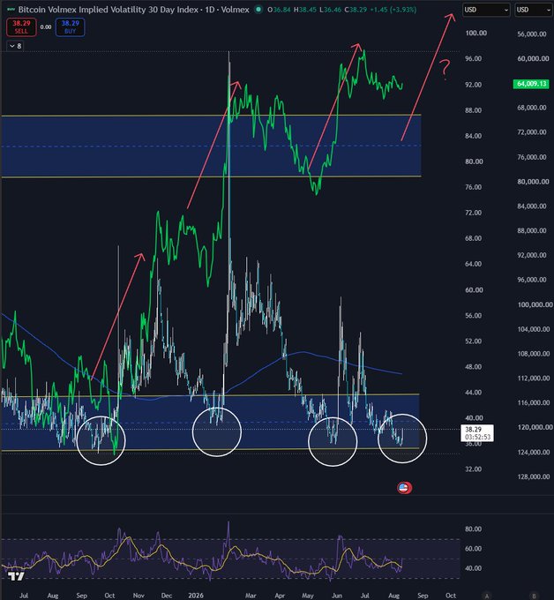Click the May label on the time axis
Screen dimensions: 554x600
[308, 596]
